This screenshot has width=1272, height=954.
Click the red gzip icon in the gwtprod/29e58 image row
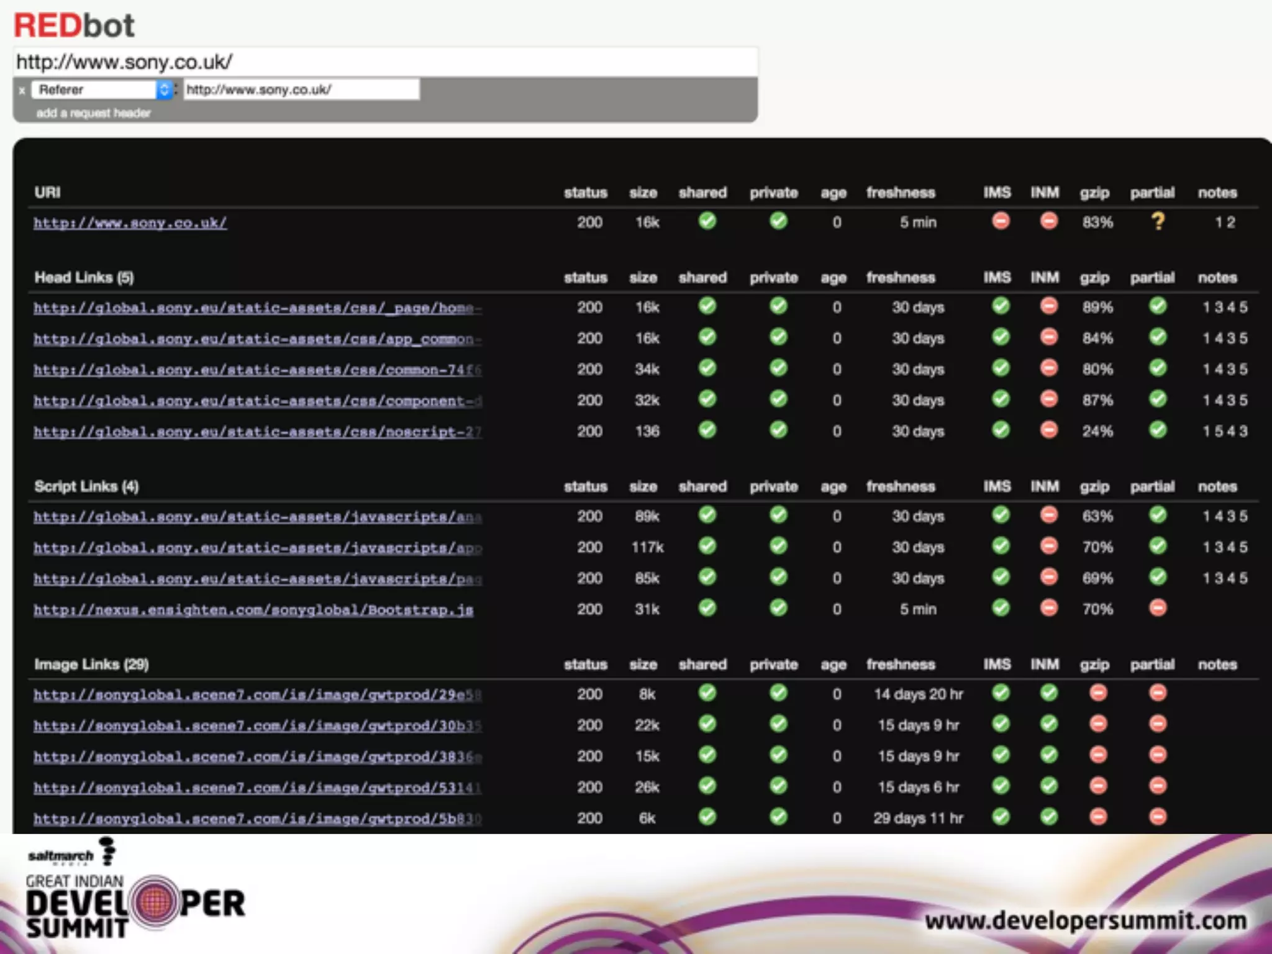click(1097, 693)
